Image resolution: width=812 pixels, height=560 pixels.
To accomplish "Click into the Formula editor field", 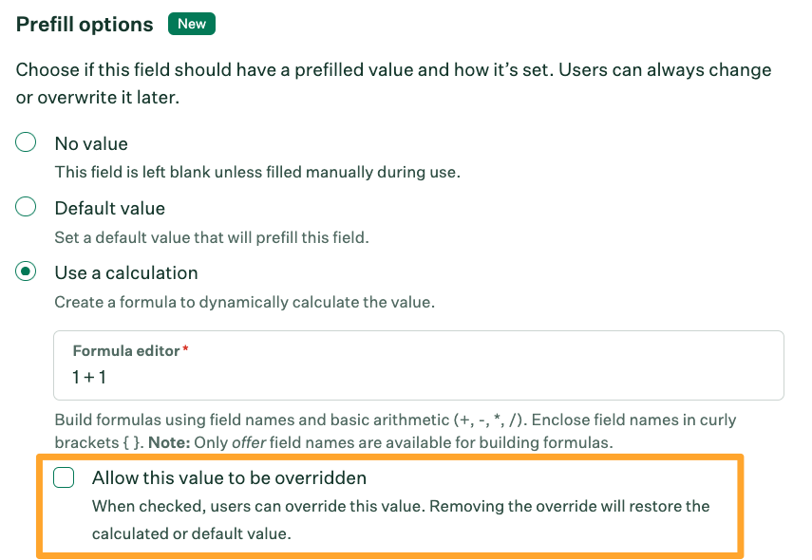I will coord(418,378).
